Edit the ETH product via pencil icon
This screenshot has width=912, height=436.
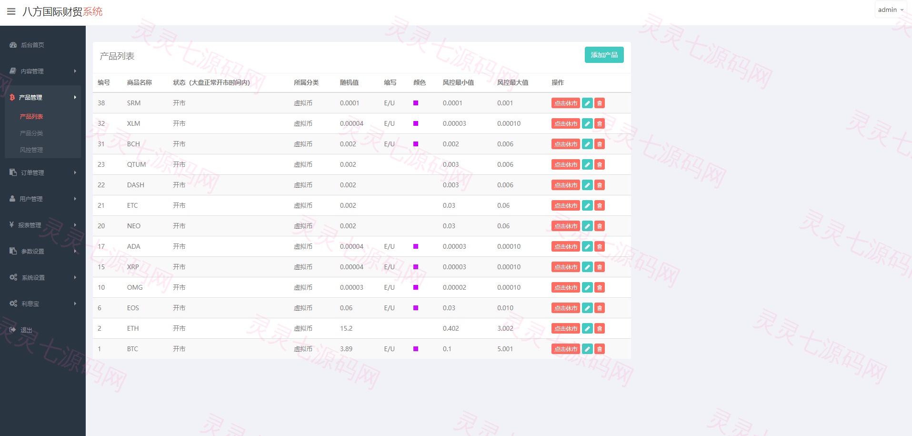click(587, 328)
